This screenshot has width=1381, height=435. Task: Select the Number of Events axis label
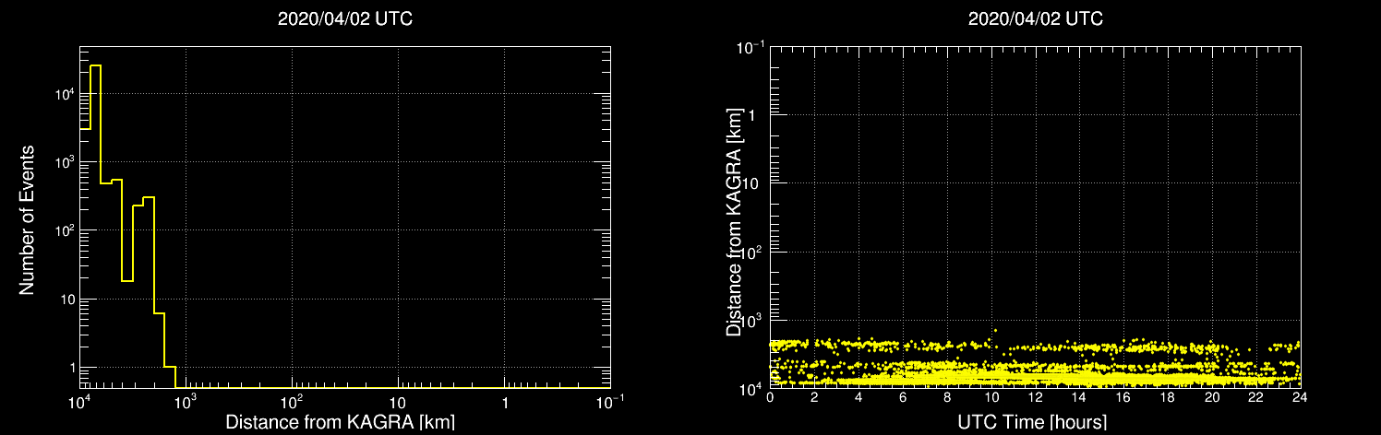28,219
